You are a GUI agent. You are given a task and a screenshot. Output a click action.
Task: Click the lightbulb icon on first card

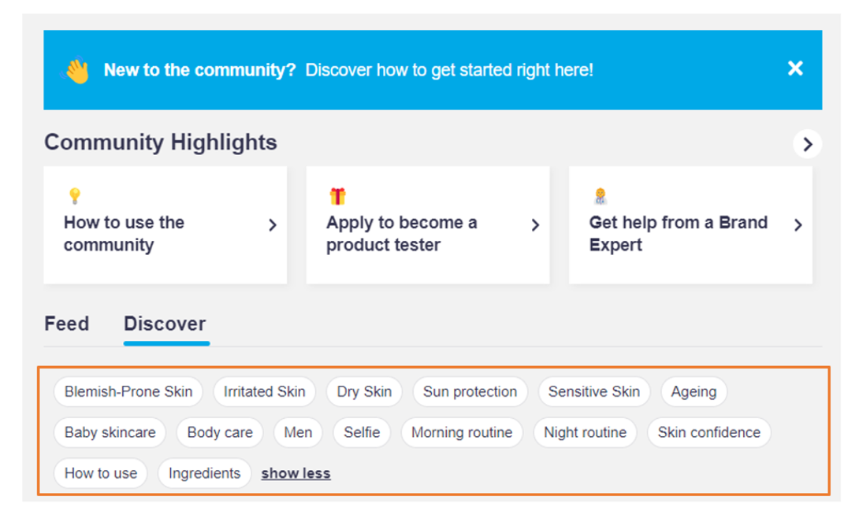click(x=75, y=196)
